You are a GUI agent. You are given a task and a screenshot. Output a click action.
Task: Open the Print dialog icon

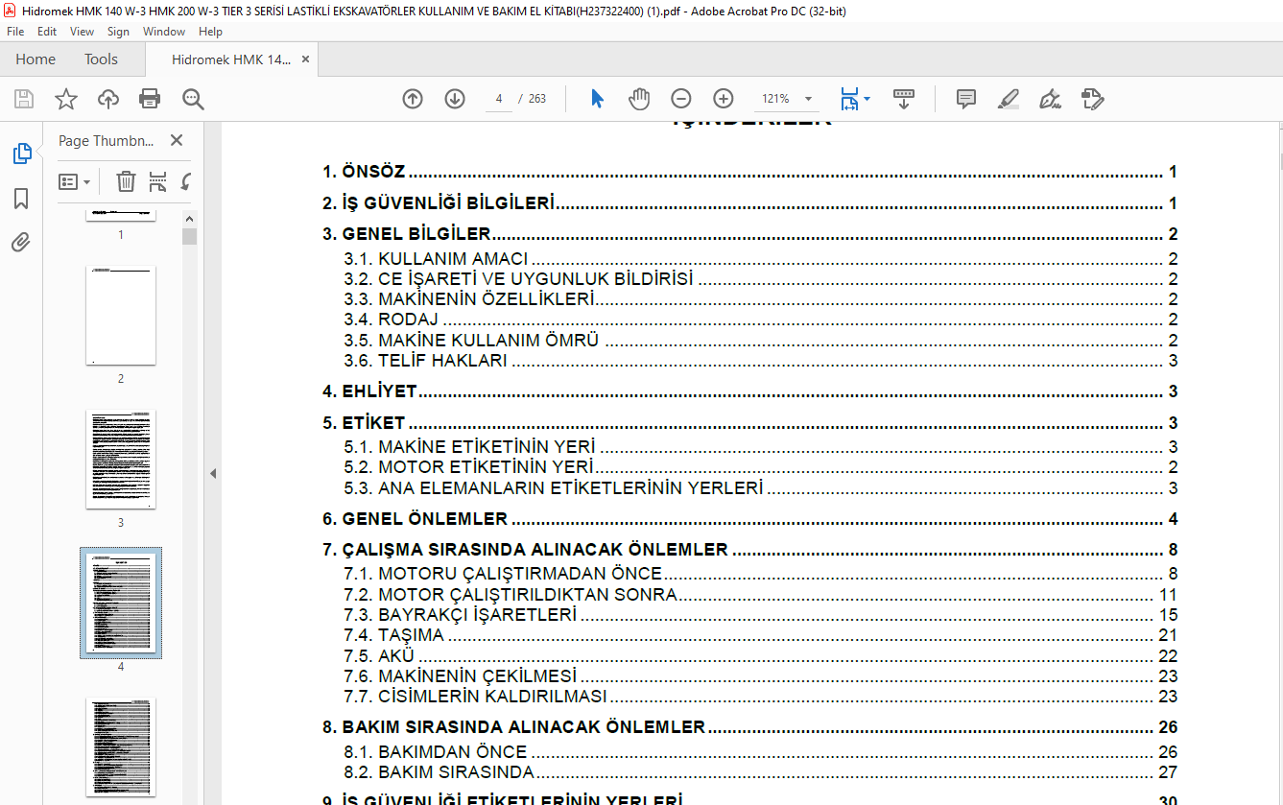150,99
